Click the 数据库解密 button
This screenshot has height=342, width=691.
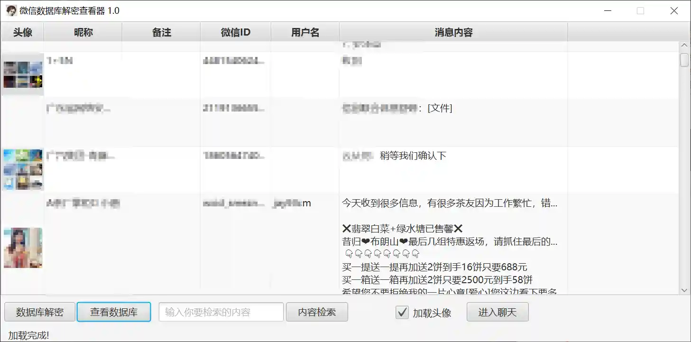click(x=40, y=312)
